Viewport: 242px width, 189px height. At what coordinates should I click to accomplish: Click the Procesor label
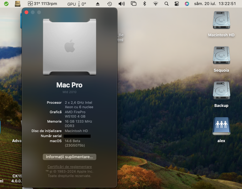tap(54, 103)
